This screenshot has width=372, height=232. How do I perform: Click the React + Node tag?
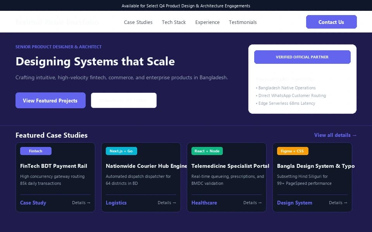(207, 151)
